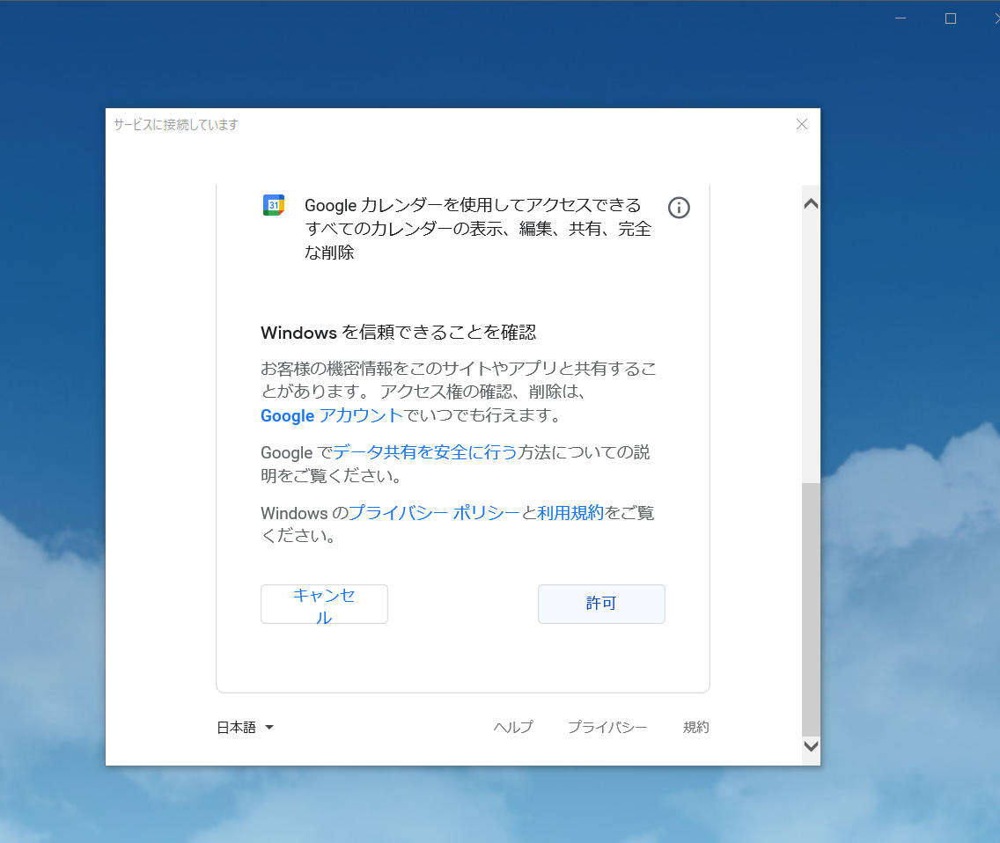Open the 利用規約 link
Screen dimensions: 1000x843
[x=570, y=513]
